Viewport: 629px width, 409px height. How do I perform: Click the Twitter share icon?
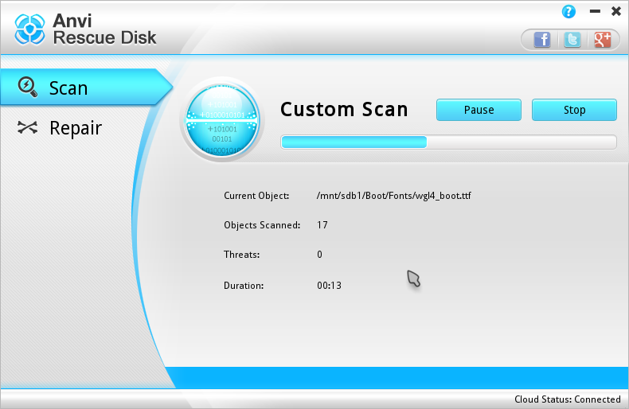coord(572,40)
